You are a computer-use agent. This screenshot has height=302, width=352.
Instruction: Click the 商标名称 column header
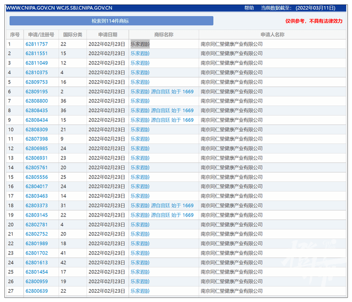pyautogui.click(x=164, y=35)
